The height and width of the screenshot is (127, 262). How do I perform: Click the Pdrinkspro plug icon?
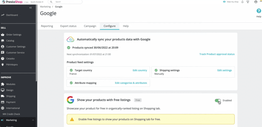(x=3, y=65)
